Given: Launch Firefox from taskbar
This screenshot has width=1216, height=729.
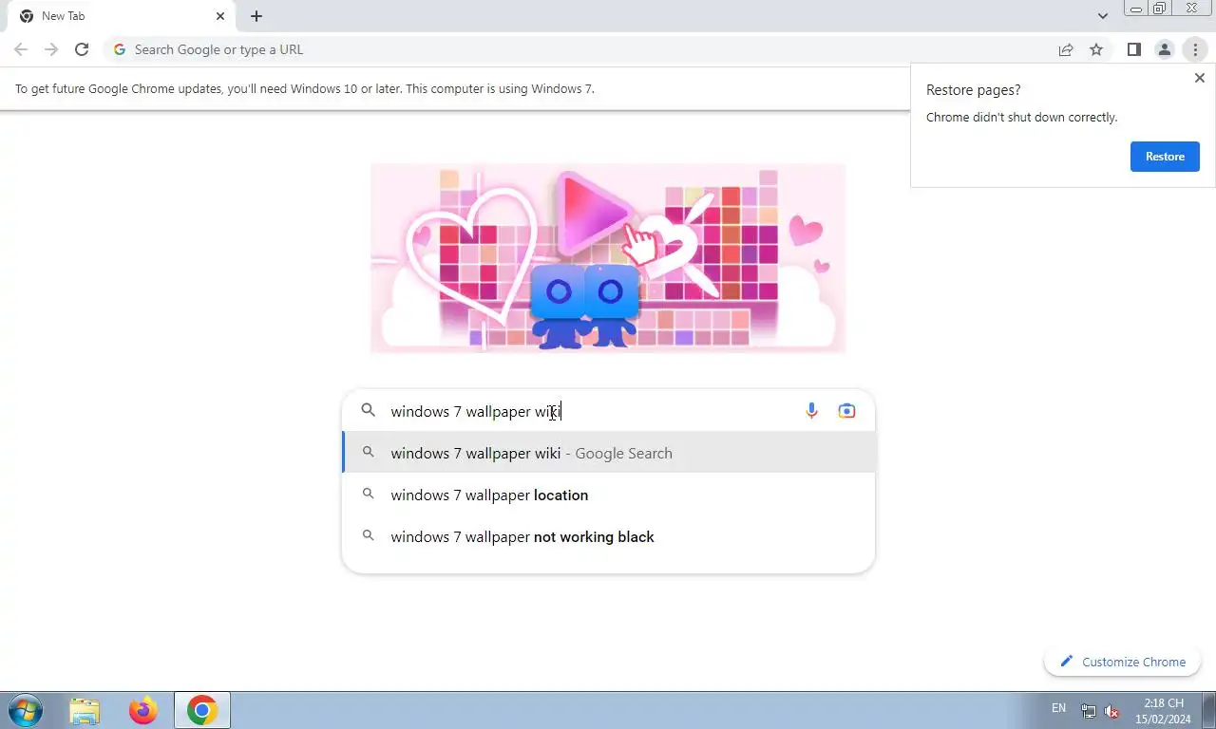Looking at the screenshot, I should (143, 710).
